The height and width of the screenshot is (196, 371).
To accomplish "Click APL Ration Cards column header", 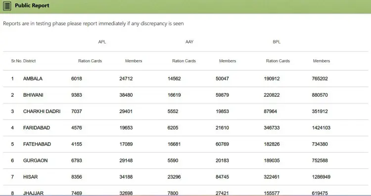I will (90, 61).
